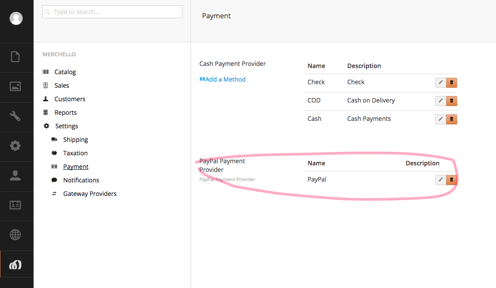Click the Customers person icon
The image size is (496, 288).
point(45,99)
